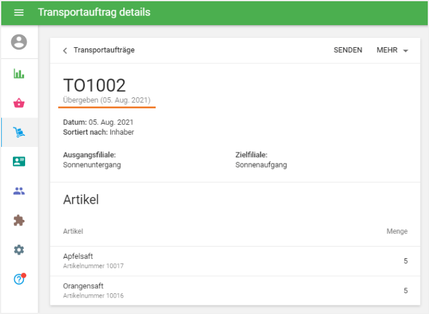Go back to Transportaufträge list
429x314 pixels.
coord(104,50)
